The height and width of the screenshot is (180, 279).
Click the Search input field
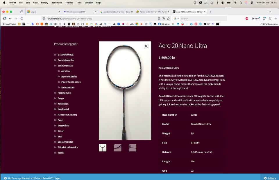point(203,19)
